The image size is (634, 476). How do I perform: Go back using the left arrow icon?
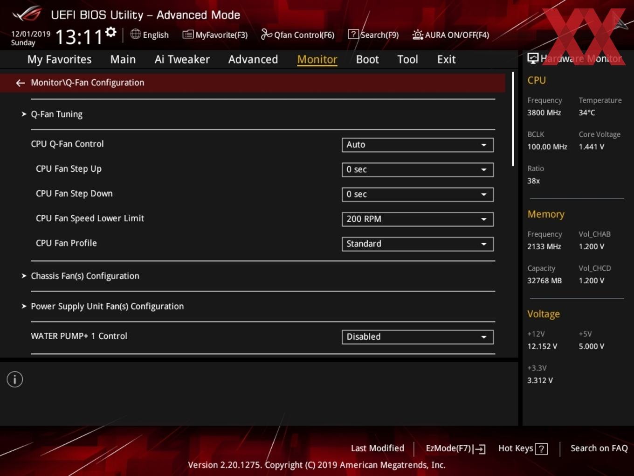click(x=20, y=83)
